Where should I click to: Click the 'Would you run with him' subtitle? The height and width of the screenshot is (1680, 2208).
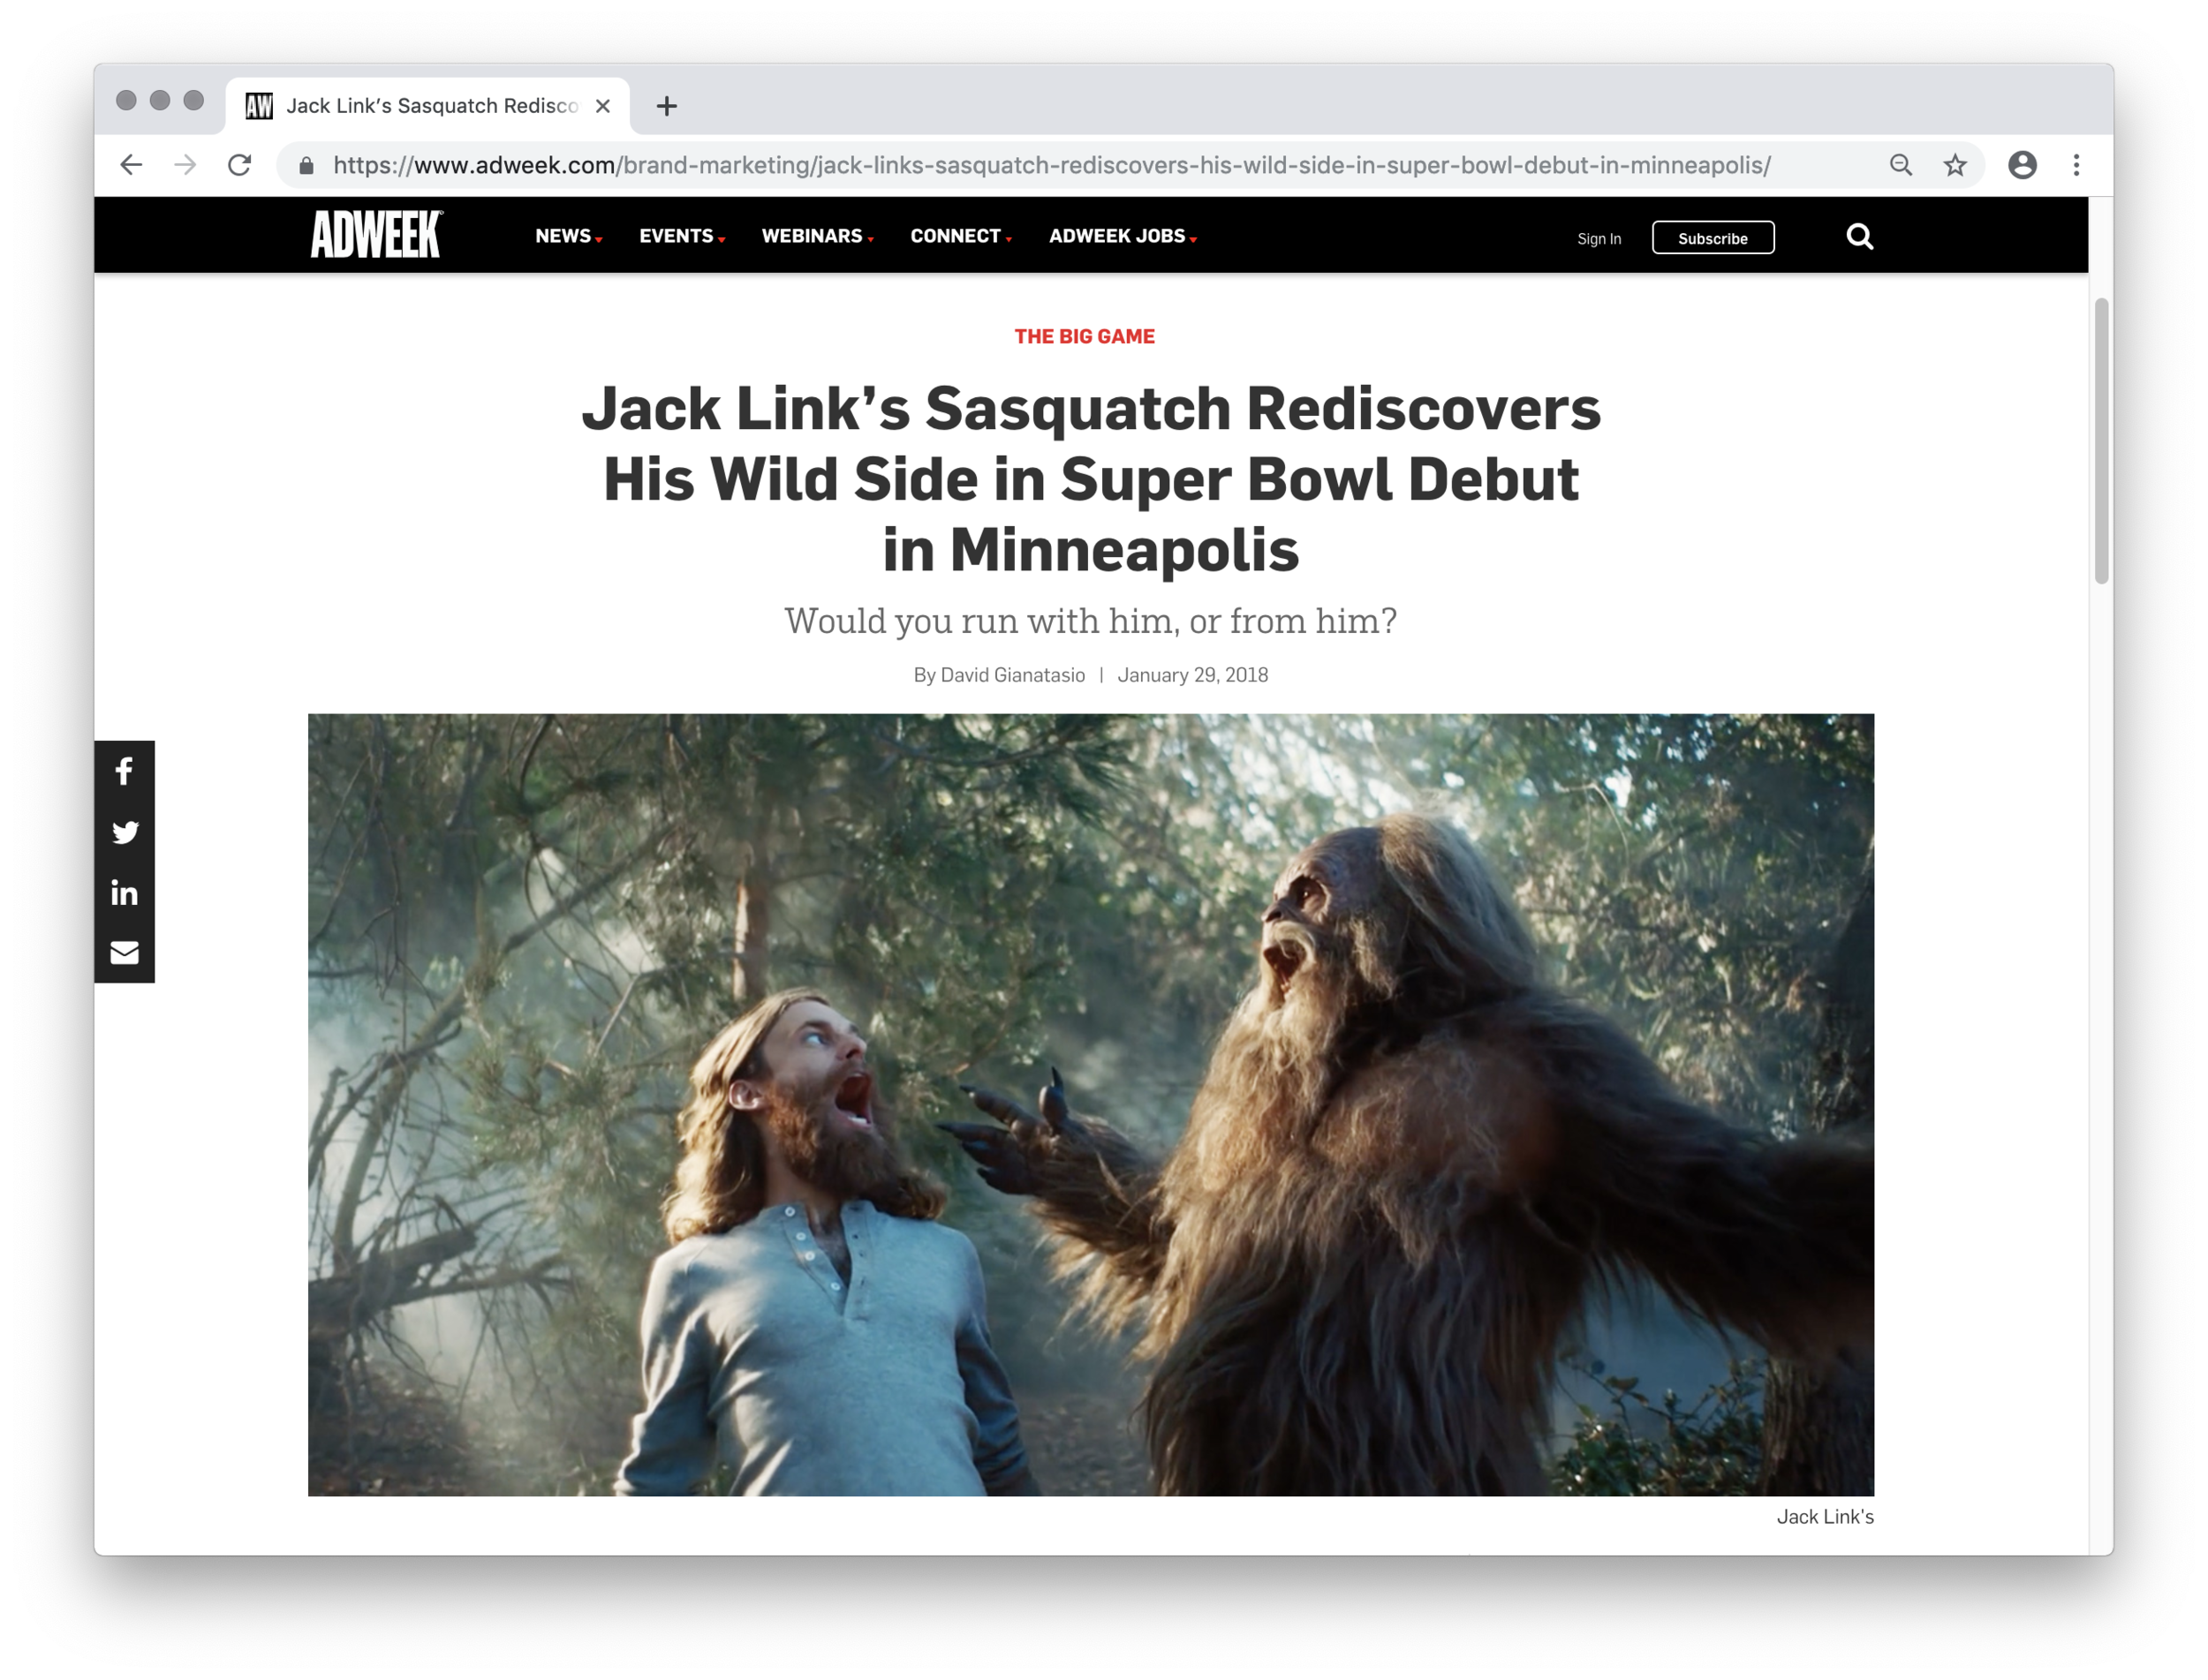coord(1090,621)
